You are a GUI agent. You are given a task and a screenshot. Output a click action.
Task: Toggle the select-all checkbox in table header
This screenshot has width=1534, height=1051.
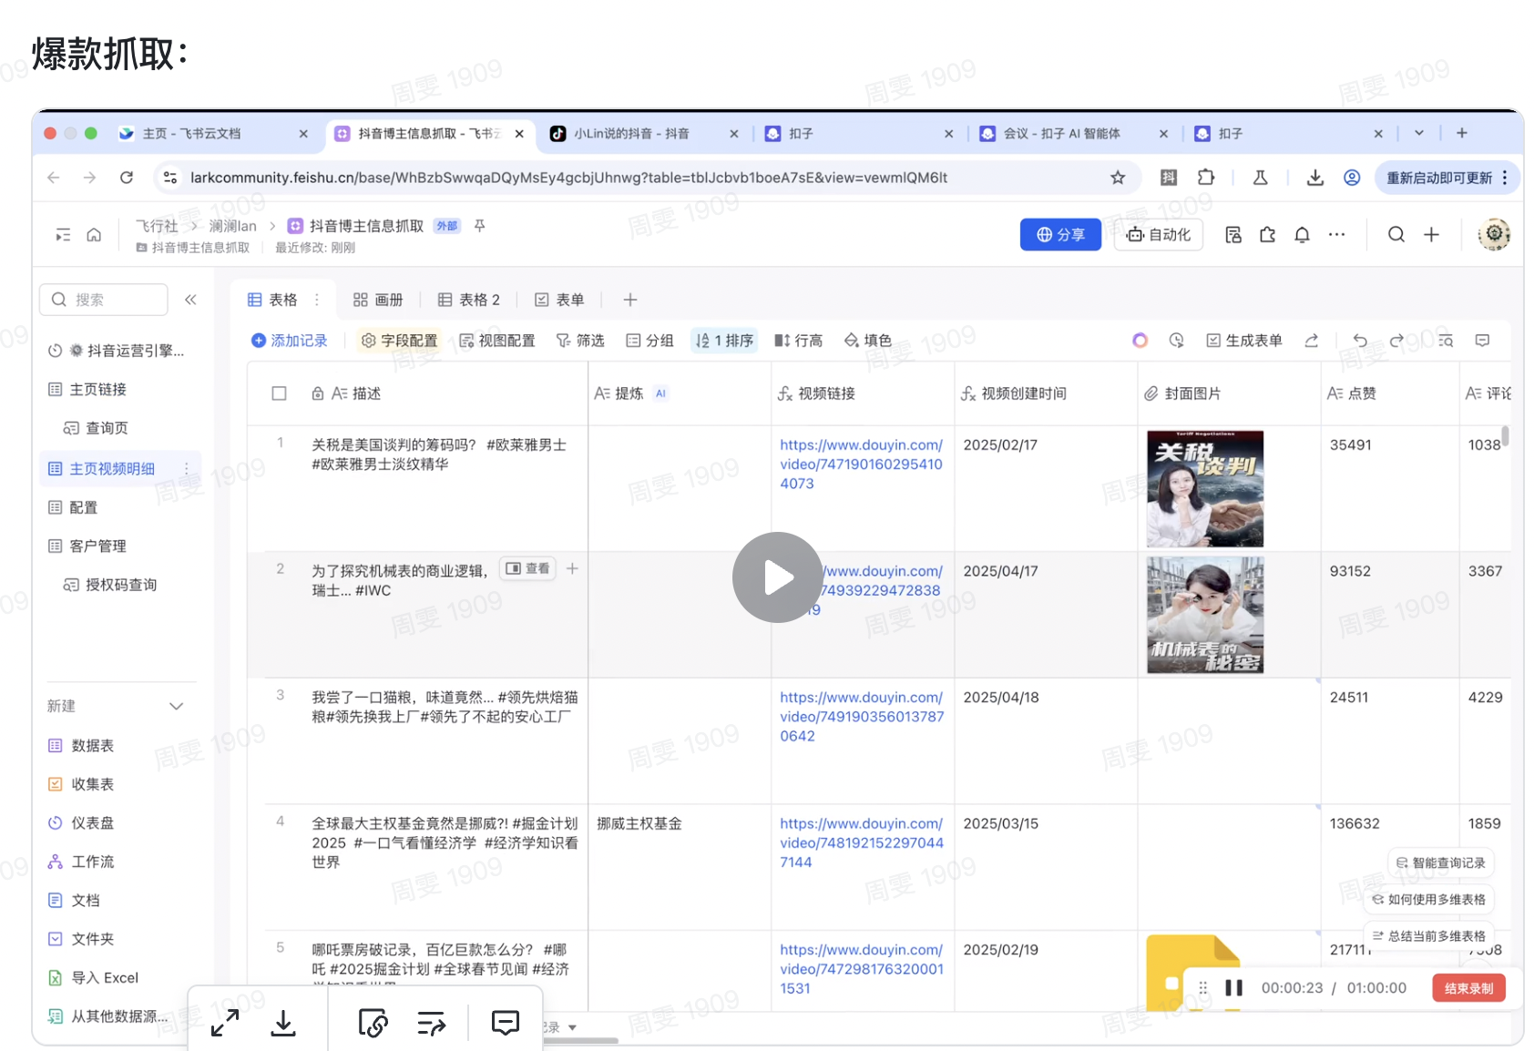click(x=280, y=393)
